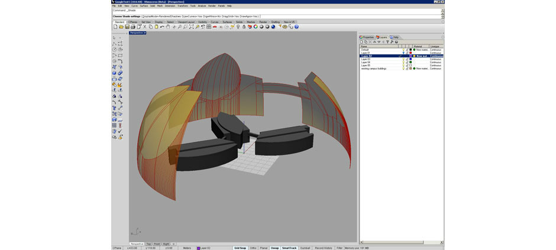Click the Save file icon

127,27
